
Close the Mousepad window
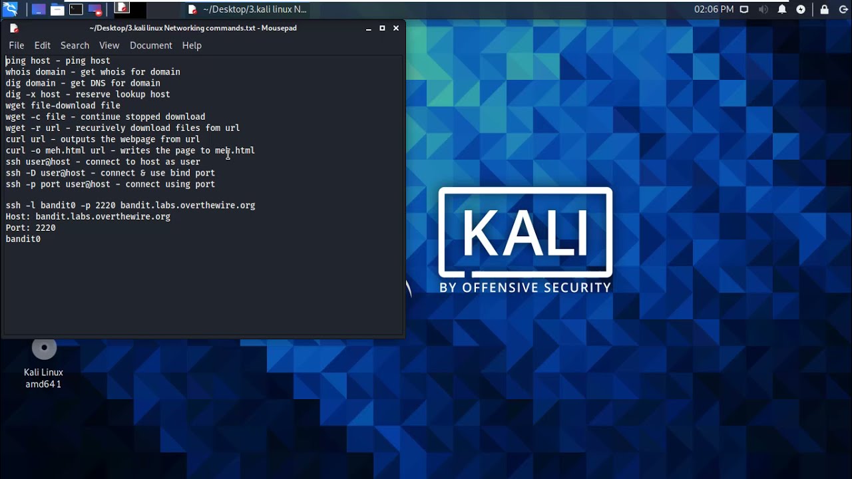pos(396,28)
